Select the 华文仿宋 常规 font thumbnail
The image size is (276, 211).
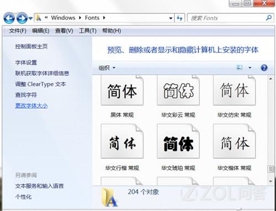click(235, 90)
